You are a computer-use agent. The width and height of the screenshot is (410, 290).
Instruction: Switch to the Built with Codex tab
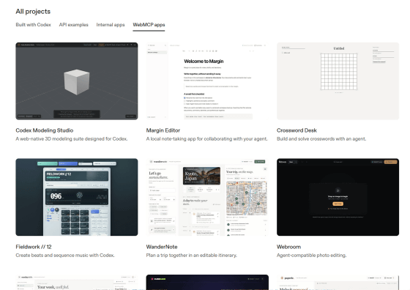pyautogui.click(x=33, y=25)
